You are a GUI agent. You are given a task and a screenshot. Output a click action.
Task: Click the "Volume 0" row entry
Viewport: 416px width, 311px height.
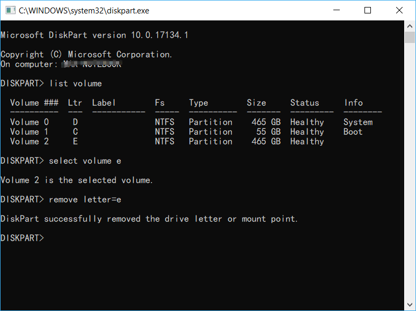point(29,122)
